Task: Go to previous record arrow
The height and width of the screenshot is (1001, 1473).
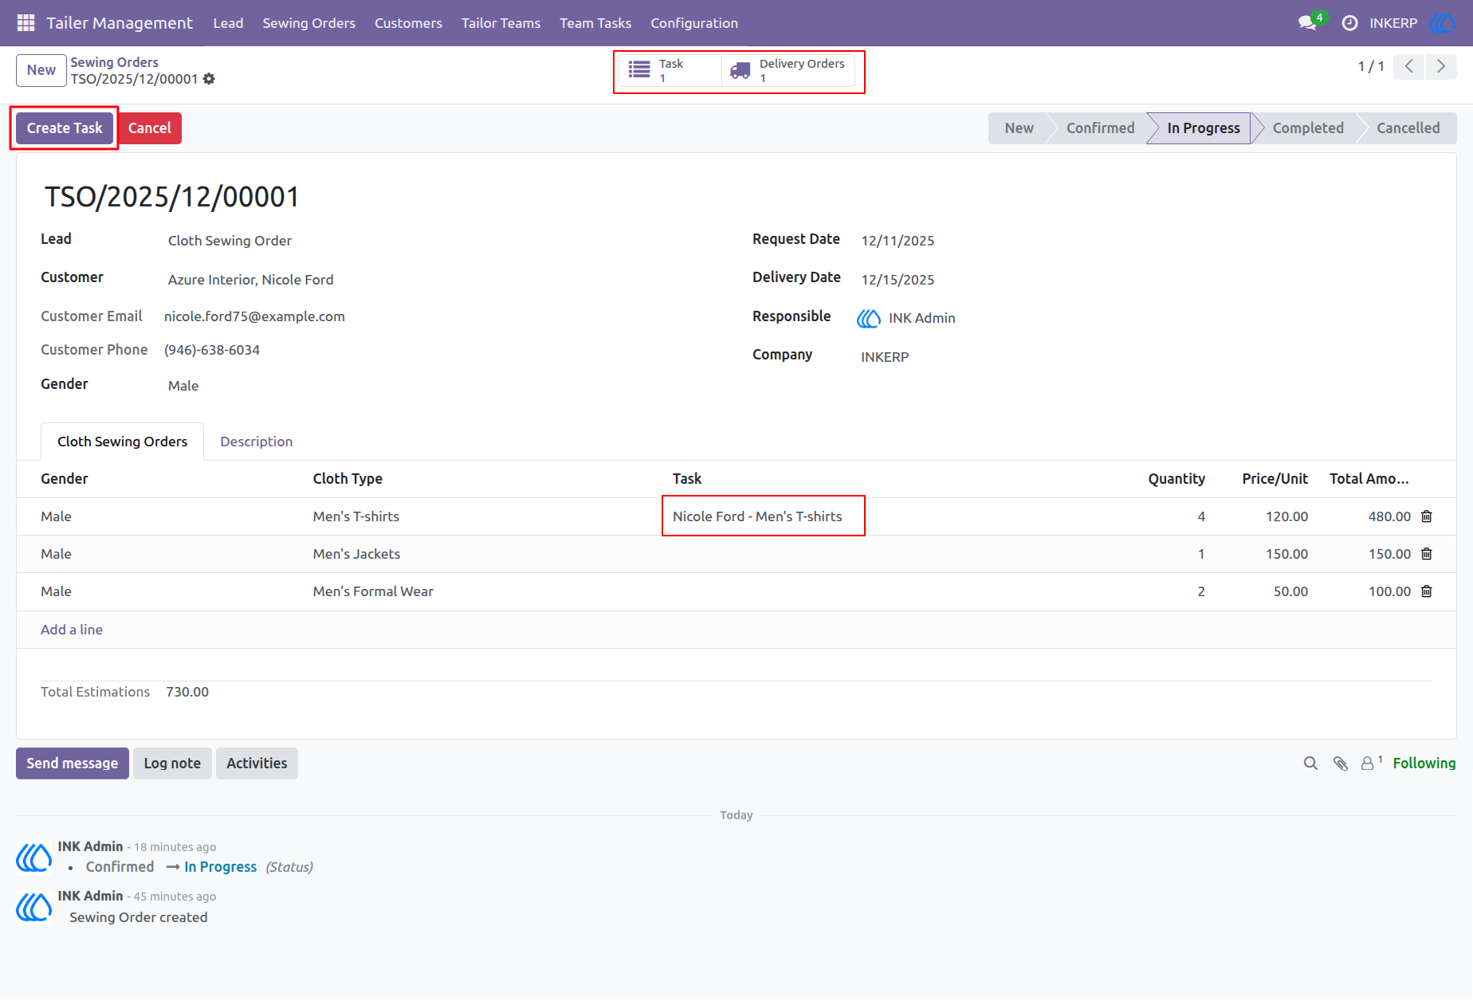Action: [1408, 66]
